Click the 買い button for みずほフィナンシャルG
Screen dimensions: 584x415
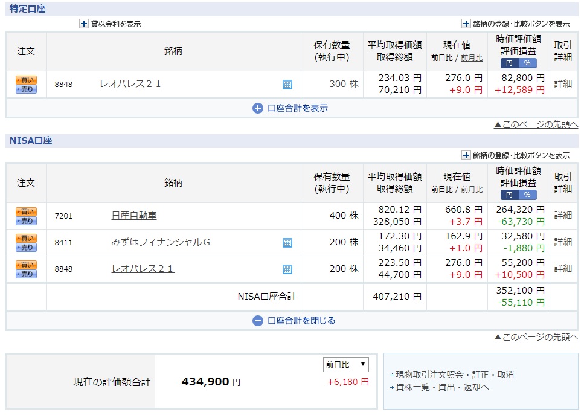(26, 238)
